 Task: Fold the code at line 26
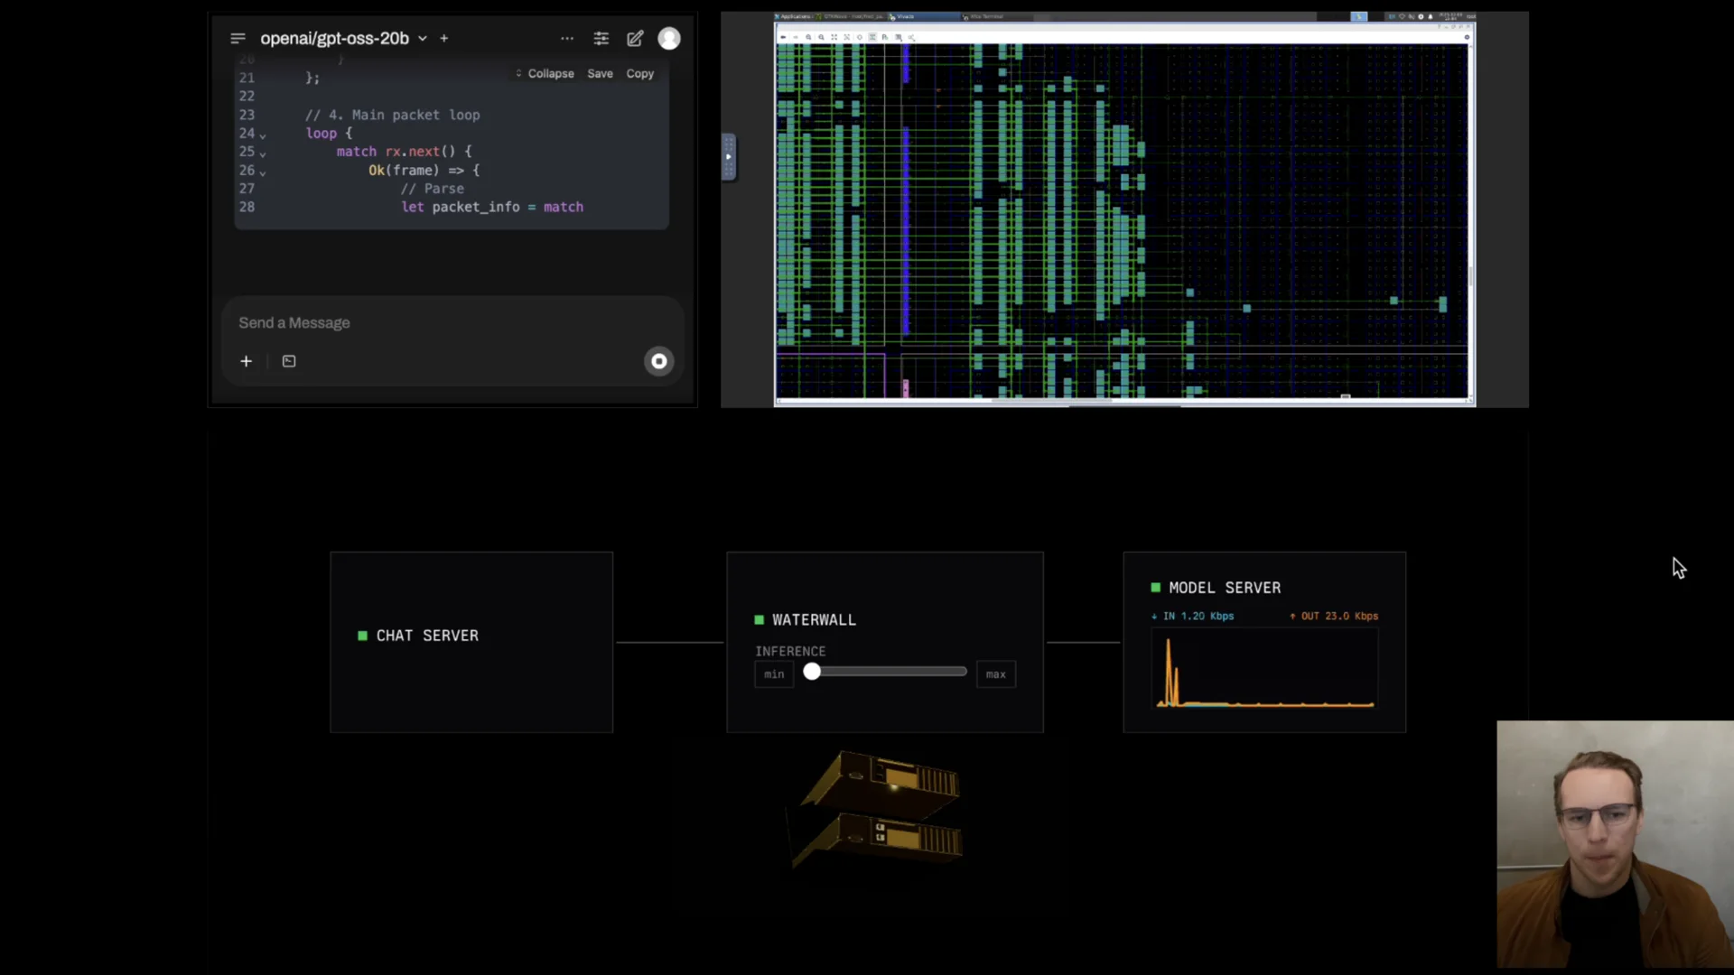pyautogui.click(x=263, y=172)
